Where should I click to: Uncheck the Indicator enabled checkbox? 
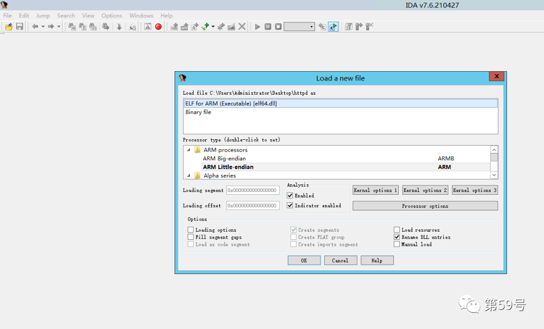[290, 206]
